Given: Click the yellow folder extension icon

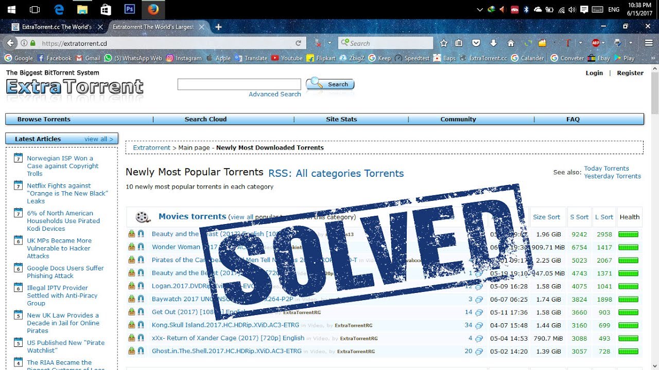Looking at the screenshot, I should coord(542,43).
